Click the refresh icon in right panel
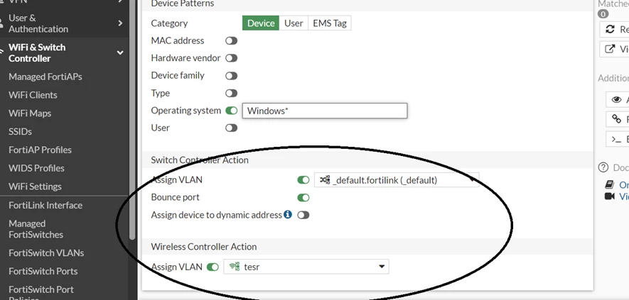Image resolution: width=629 pixels, height=300 pixels. [x=610, y=29]
